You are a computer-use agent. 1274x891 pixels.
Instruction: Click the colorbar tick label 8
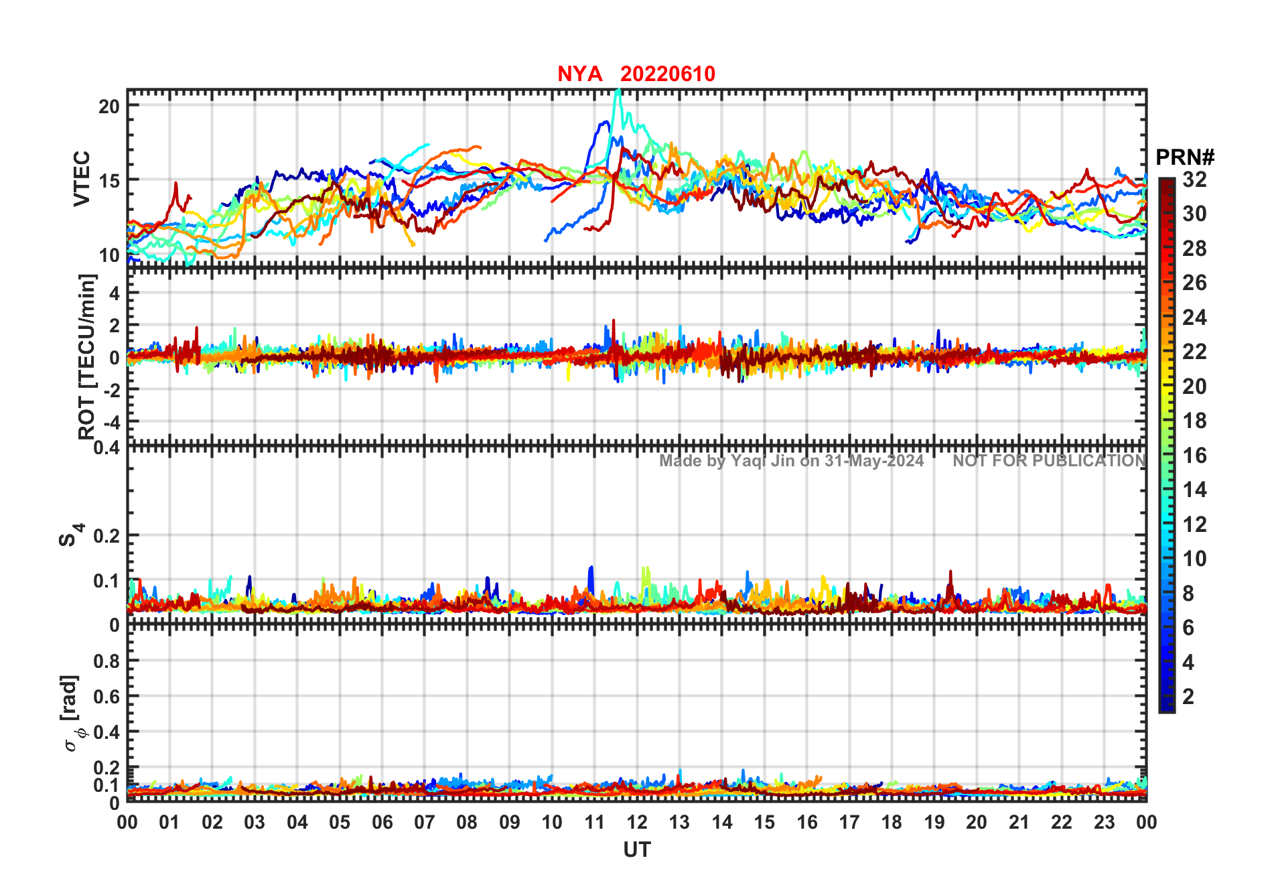pos(1188,594)
